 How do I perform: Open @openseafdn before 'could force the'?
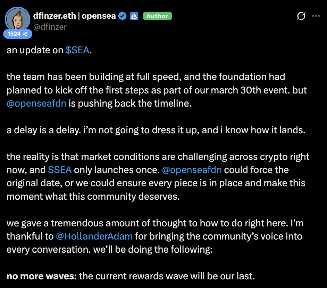[x=192, y=170]
